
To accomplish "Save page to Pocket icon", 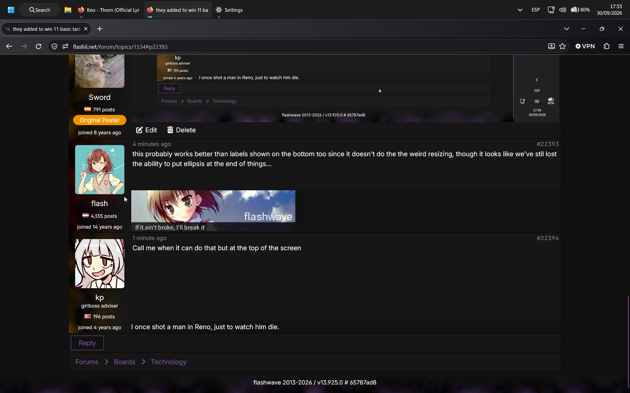I will 551,47.
